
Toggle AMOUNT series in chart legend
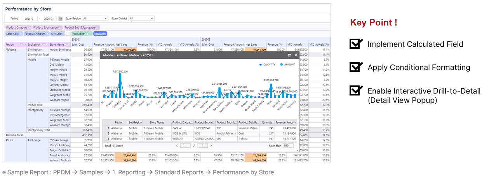click(287, 65)
